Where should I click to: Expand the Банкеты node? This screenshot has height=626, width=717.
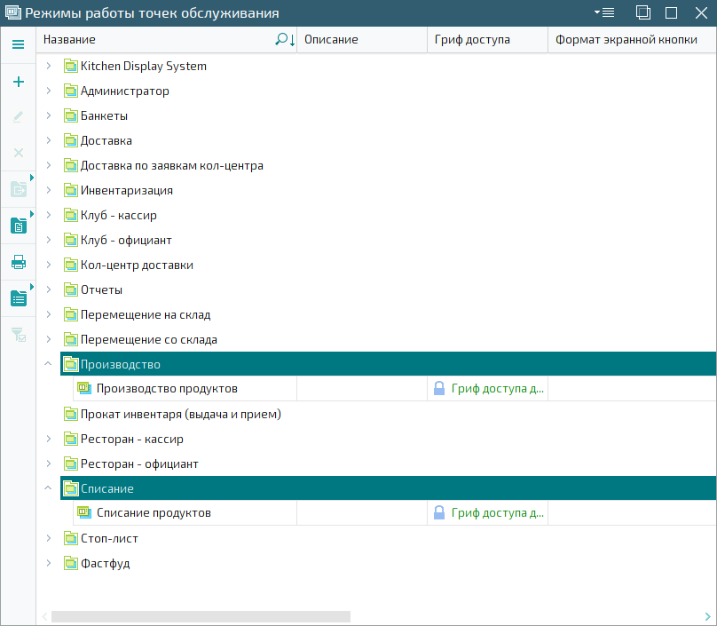[49, 115]
